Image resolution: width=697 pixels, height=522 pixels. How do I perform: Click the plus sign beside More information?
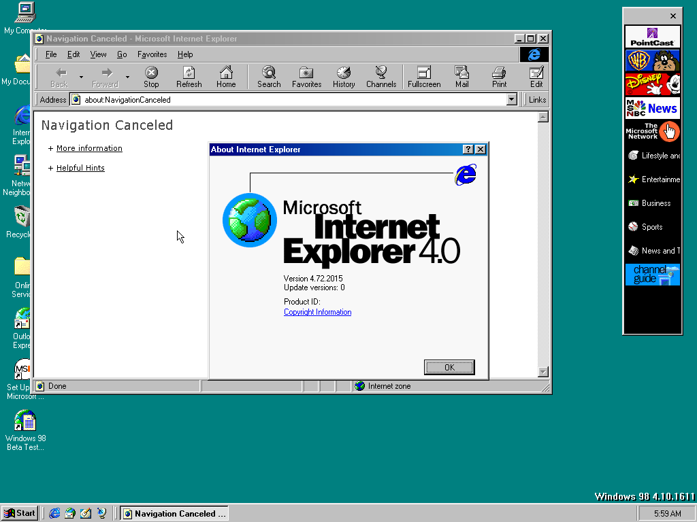coord(50,149)
